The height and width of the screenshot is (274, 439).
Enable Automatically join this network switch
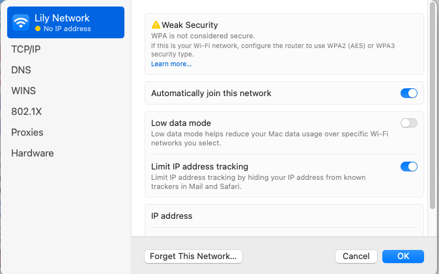click(x=408, y=93)
